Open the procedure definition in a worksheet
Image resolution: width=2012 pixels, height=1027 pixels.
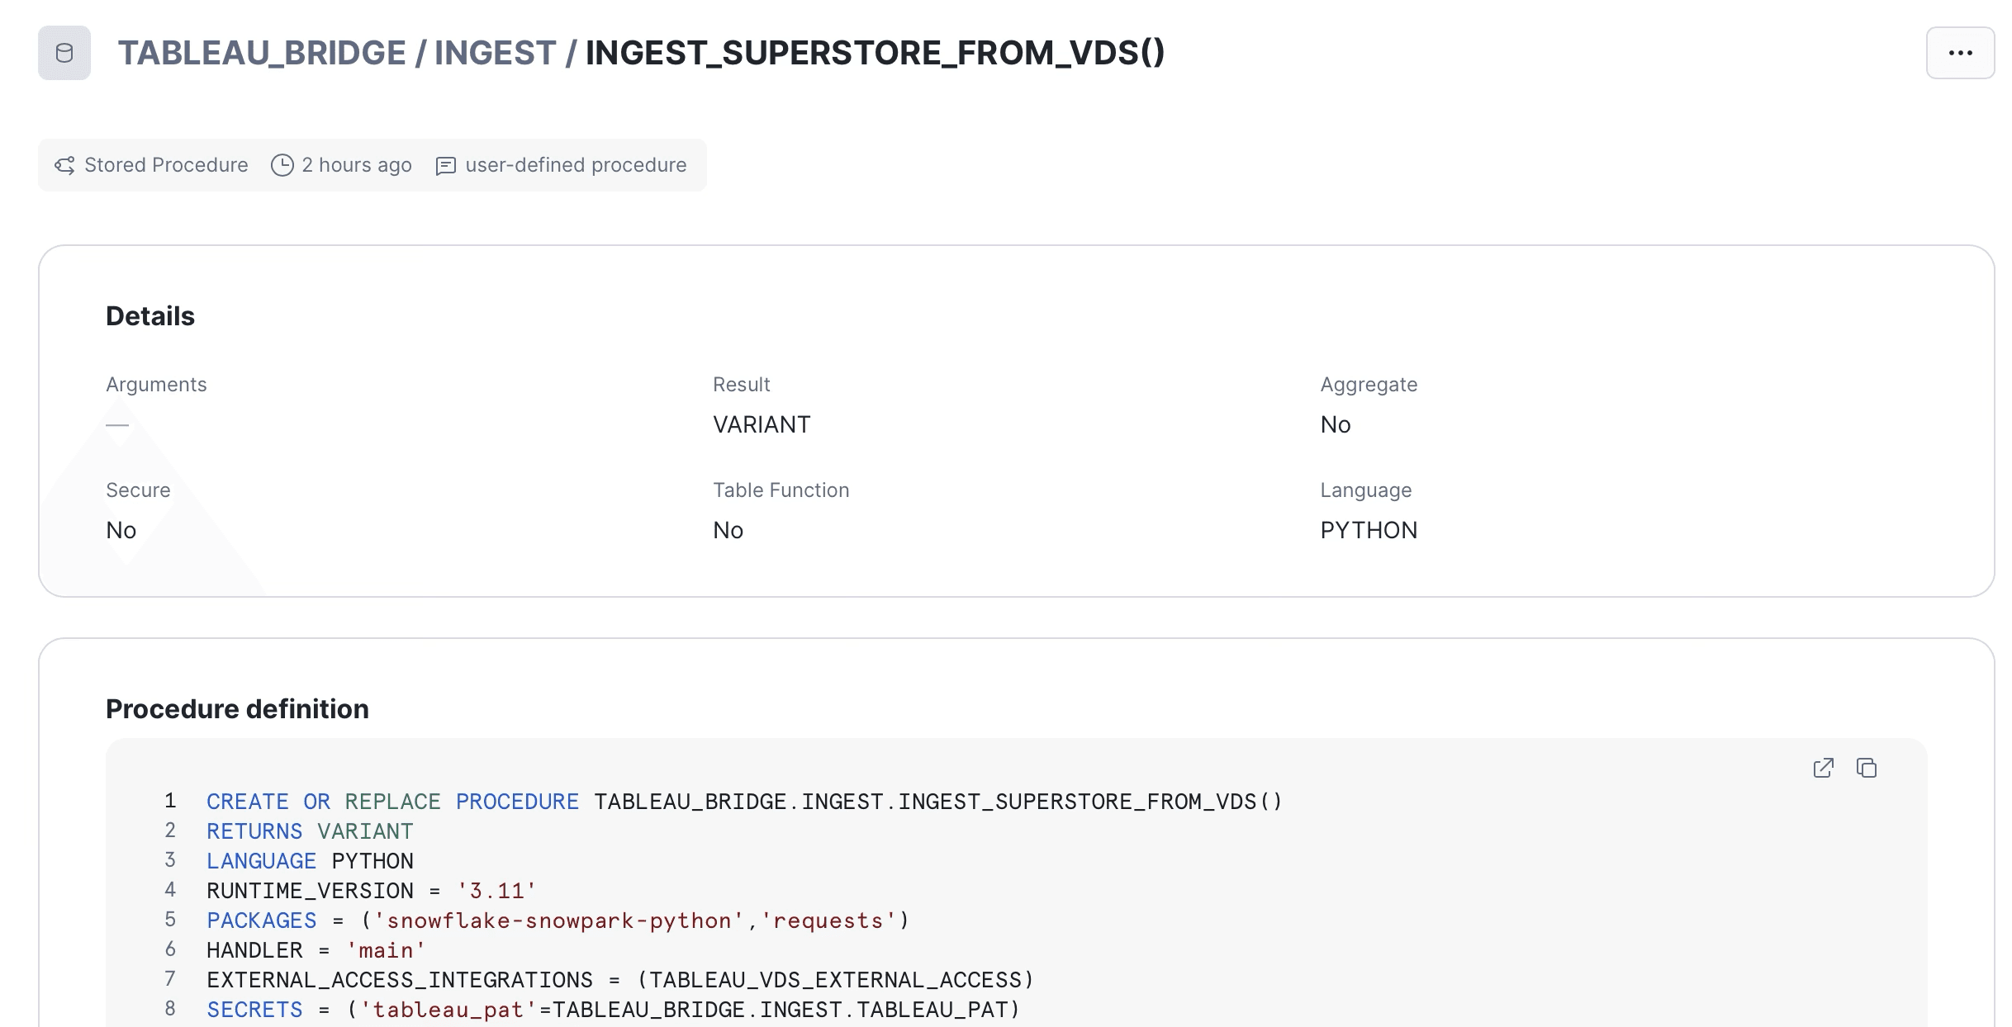[x=1823, y=768]
